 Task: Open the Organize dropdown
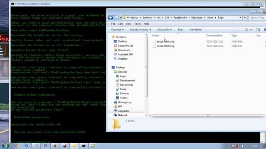tap(117, 29)
